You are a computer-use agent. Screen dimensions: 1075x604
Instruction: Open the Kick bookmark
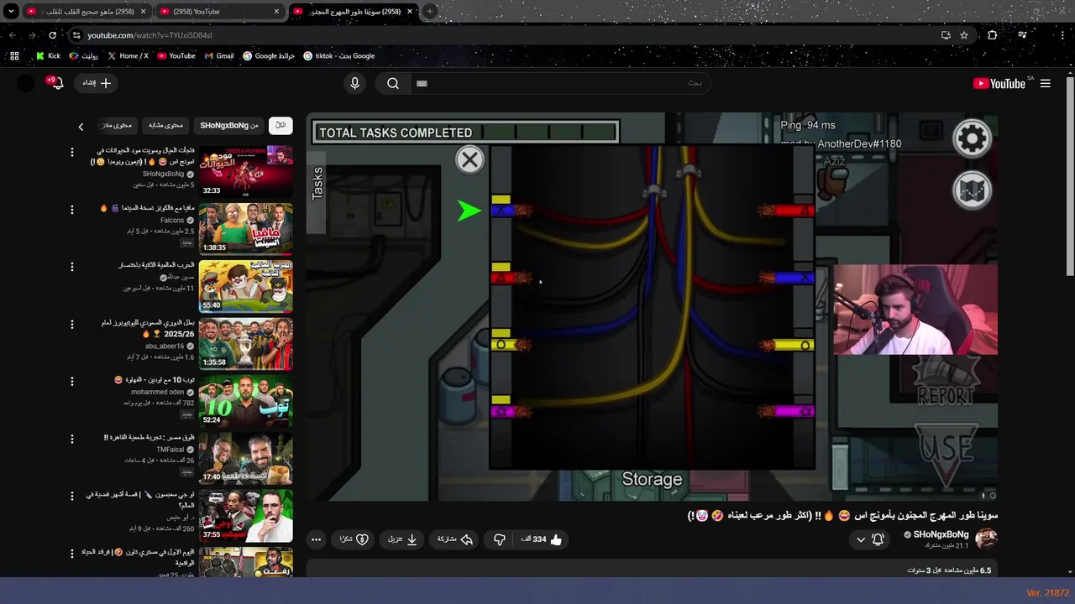(48, 56)
